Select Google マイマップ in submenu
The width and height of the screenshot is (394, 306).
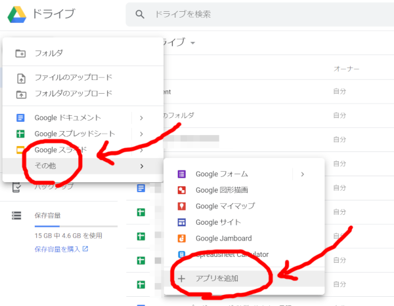coord(244,206)
